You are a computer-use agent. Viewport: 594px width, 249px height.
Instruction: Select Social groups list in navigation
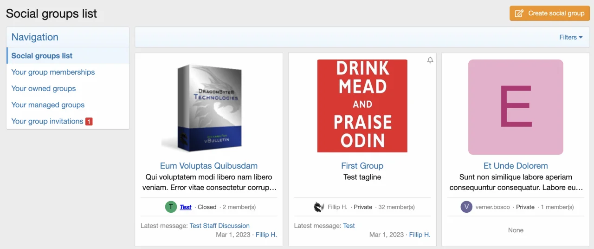coord(42,56)
